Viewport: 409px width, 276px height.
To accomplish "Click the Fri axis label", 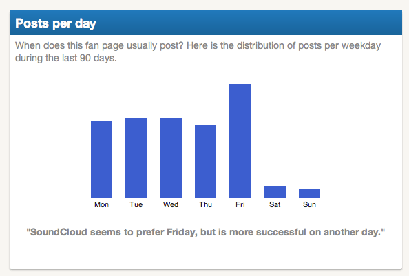I will pyautogui.click(x=240, y=204).
